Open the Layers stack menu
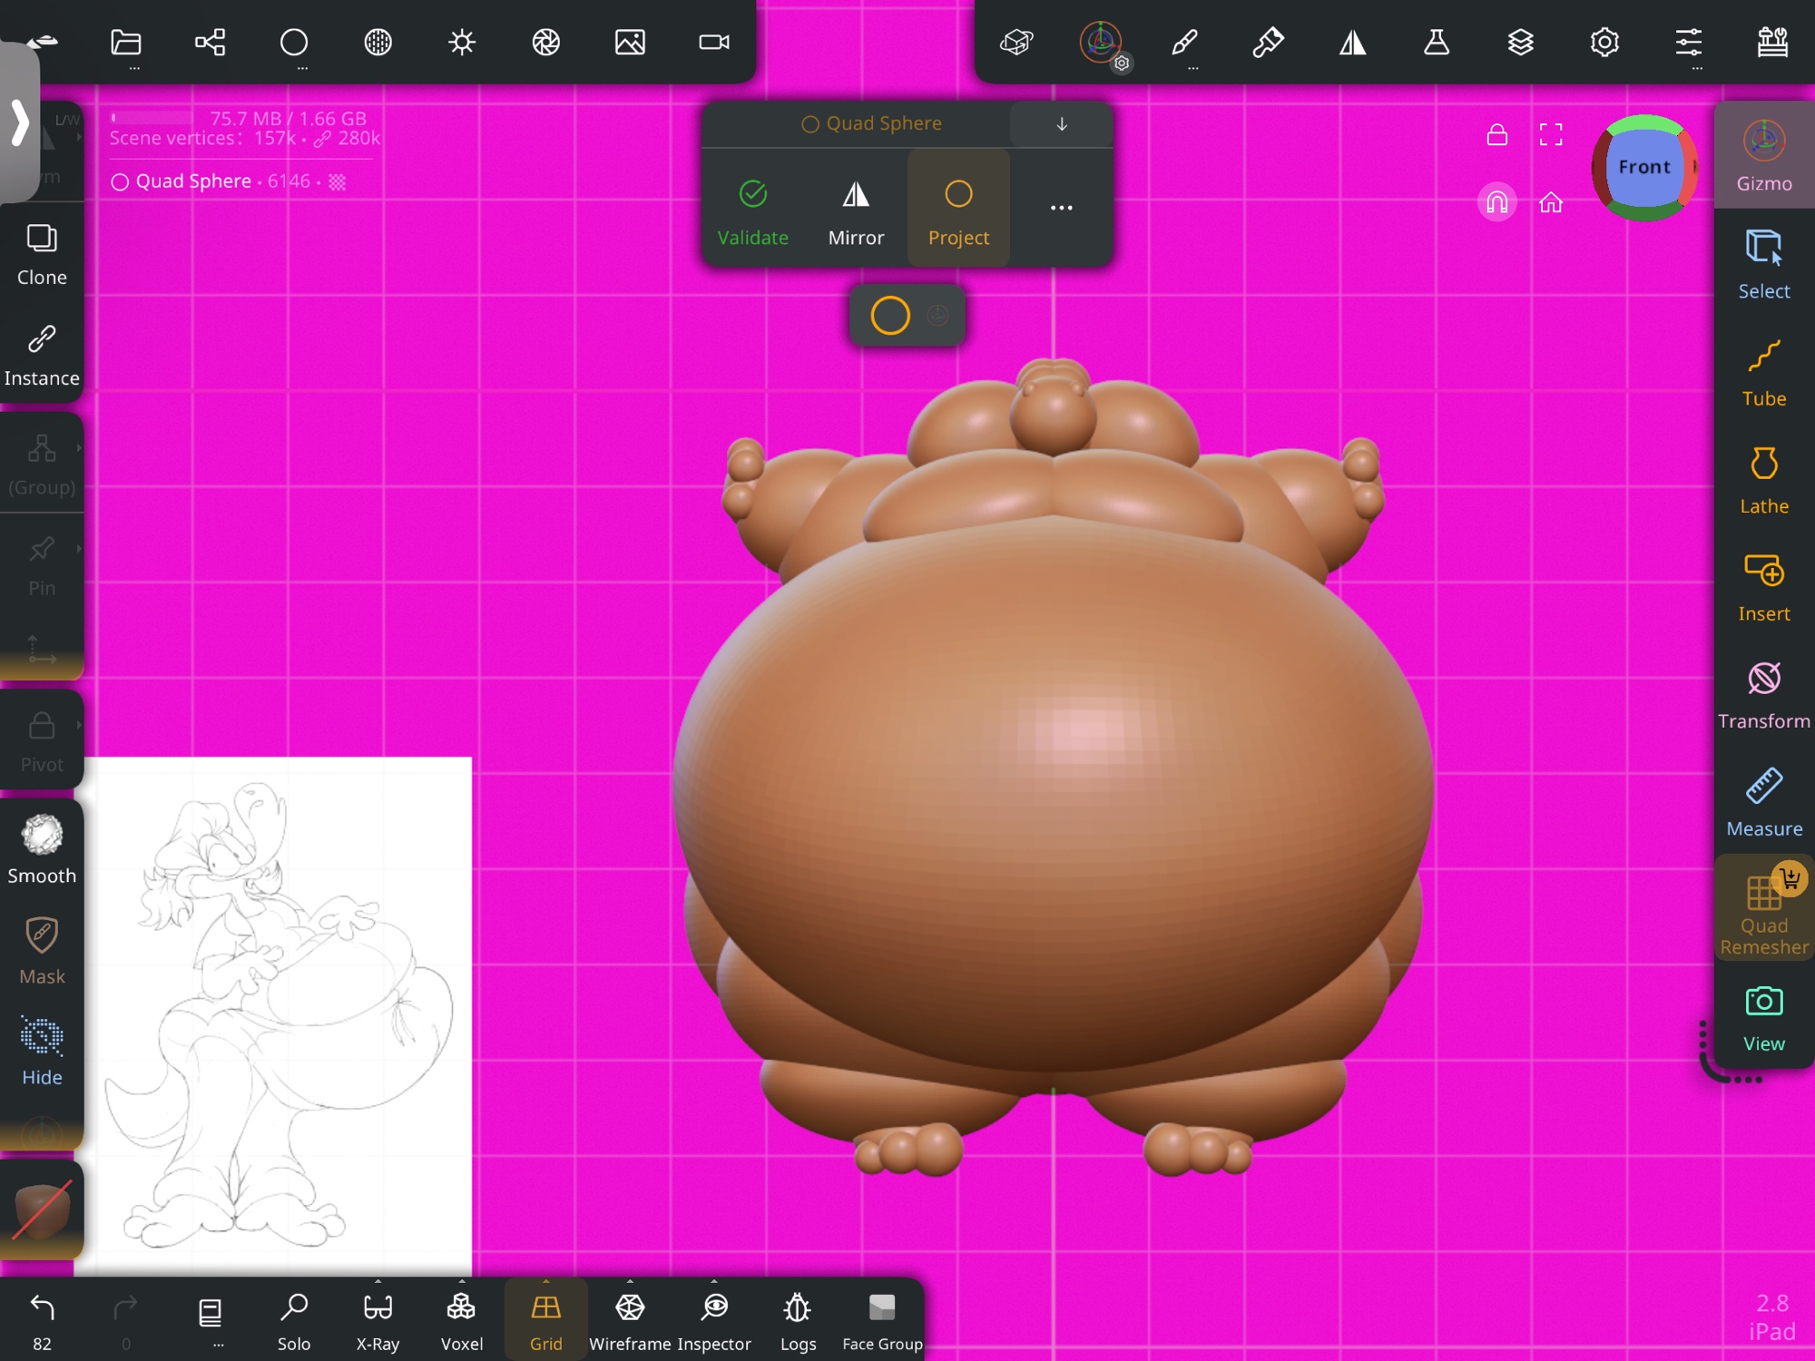Image resolution: width=1815 pixels, height=1361 pixels. click(1520, 43)
